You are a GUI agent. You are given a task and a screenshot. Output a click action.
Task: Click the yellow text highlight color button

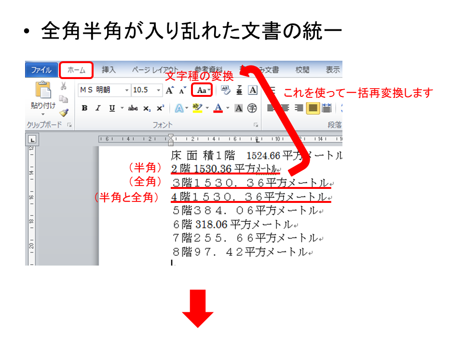197,108
